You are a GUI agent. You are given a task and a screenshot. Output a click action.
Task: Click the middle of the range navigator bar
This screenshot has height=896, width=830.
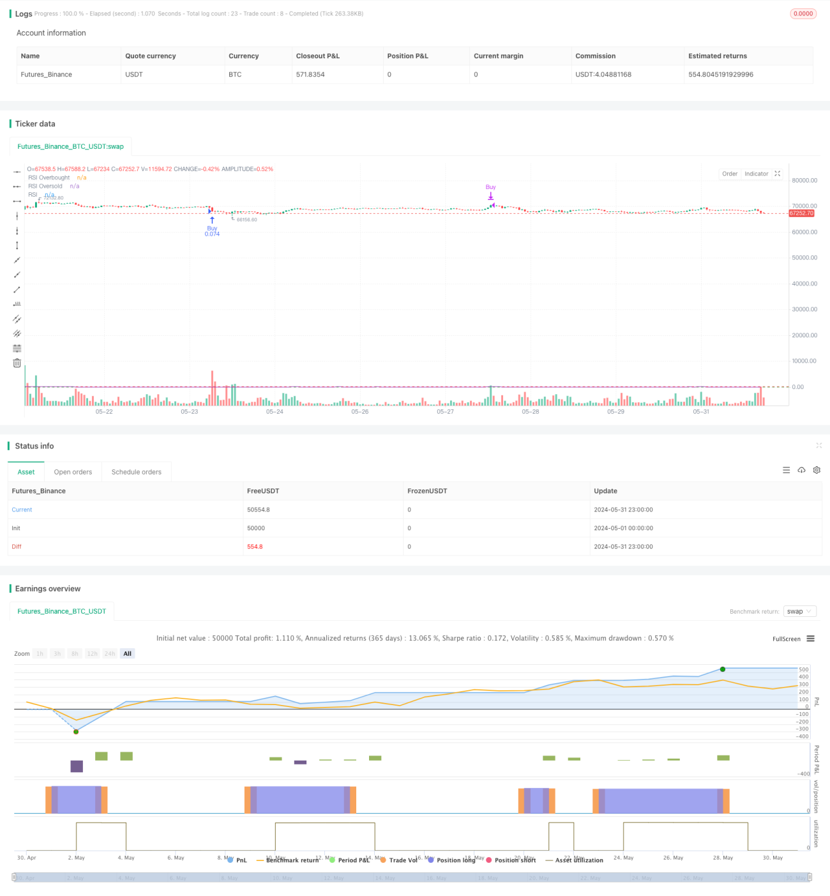point(412,877)
